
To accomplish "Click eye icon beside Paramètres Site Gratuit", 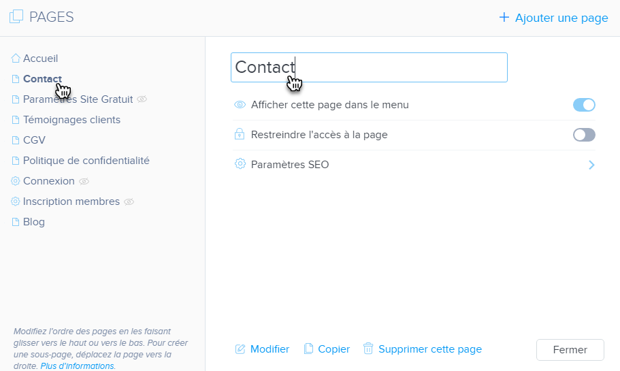I will tap(142, 99).
